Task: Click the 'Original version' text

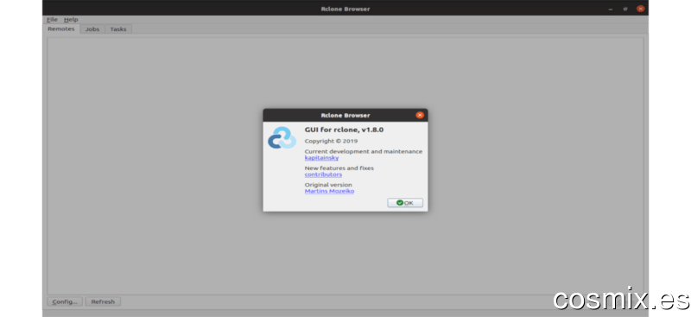Action: pyautogui.click(x=328, y=185)
